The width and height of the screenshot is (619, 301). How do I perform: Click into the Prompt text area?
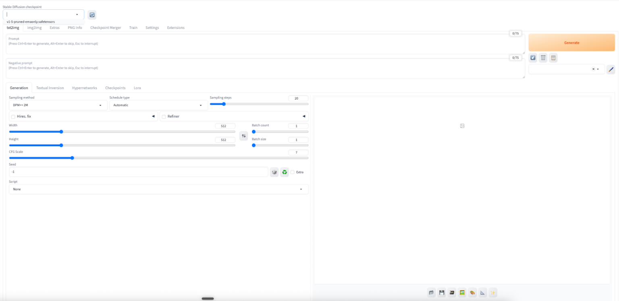click(266, 44)
